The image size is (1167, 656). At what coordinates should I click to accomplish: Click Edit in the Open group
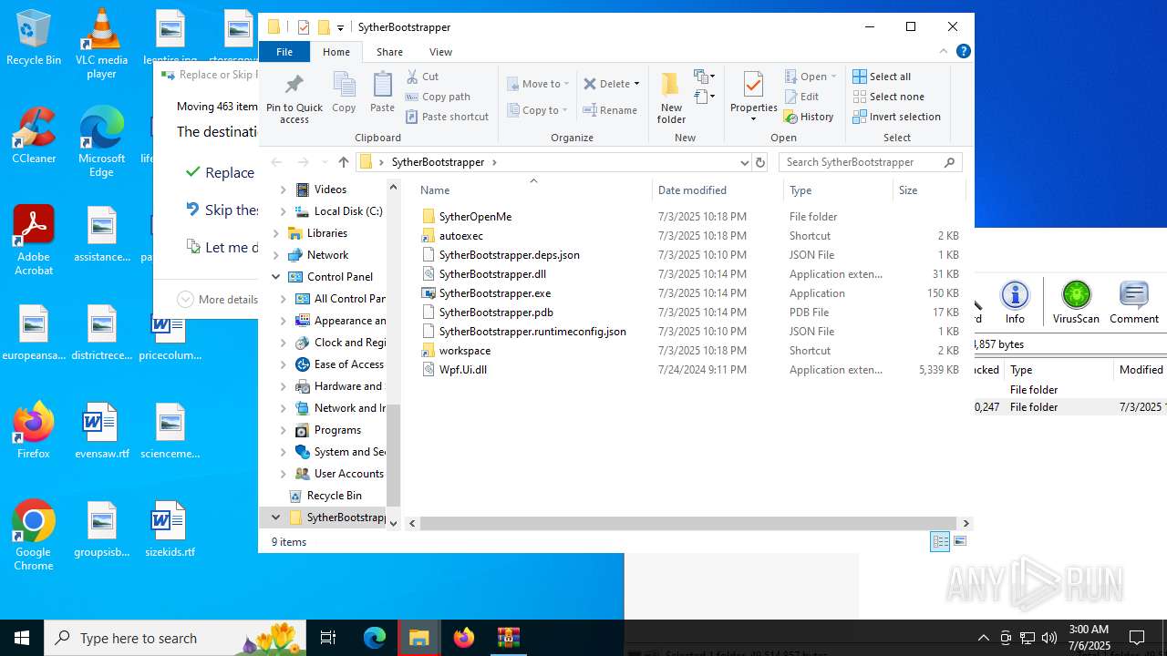(x=800, y=97)
